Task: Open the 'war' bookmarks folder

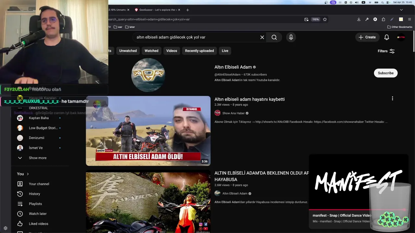Action: (118, 27)
